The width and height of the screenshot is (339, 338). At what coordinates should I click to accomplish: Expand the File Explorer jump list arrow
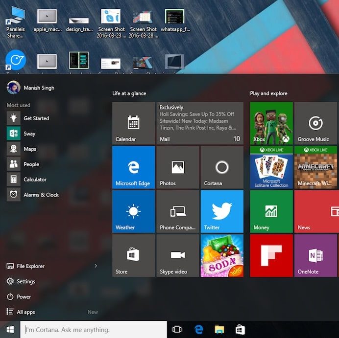tap(96, 266)
